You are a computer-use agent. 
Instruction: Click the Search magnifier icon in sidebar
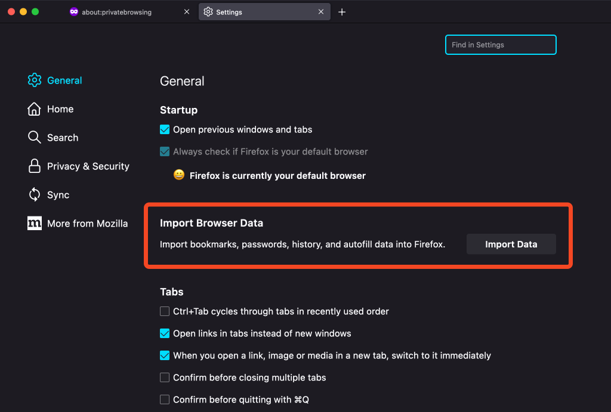tap(35, 138)
